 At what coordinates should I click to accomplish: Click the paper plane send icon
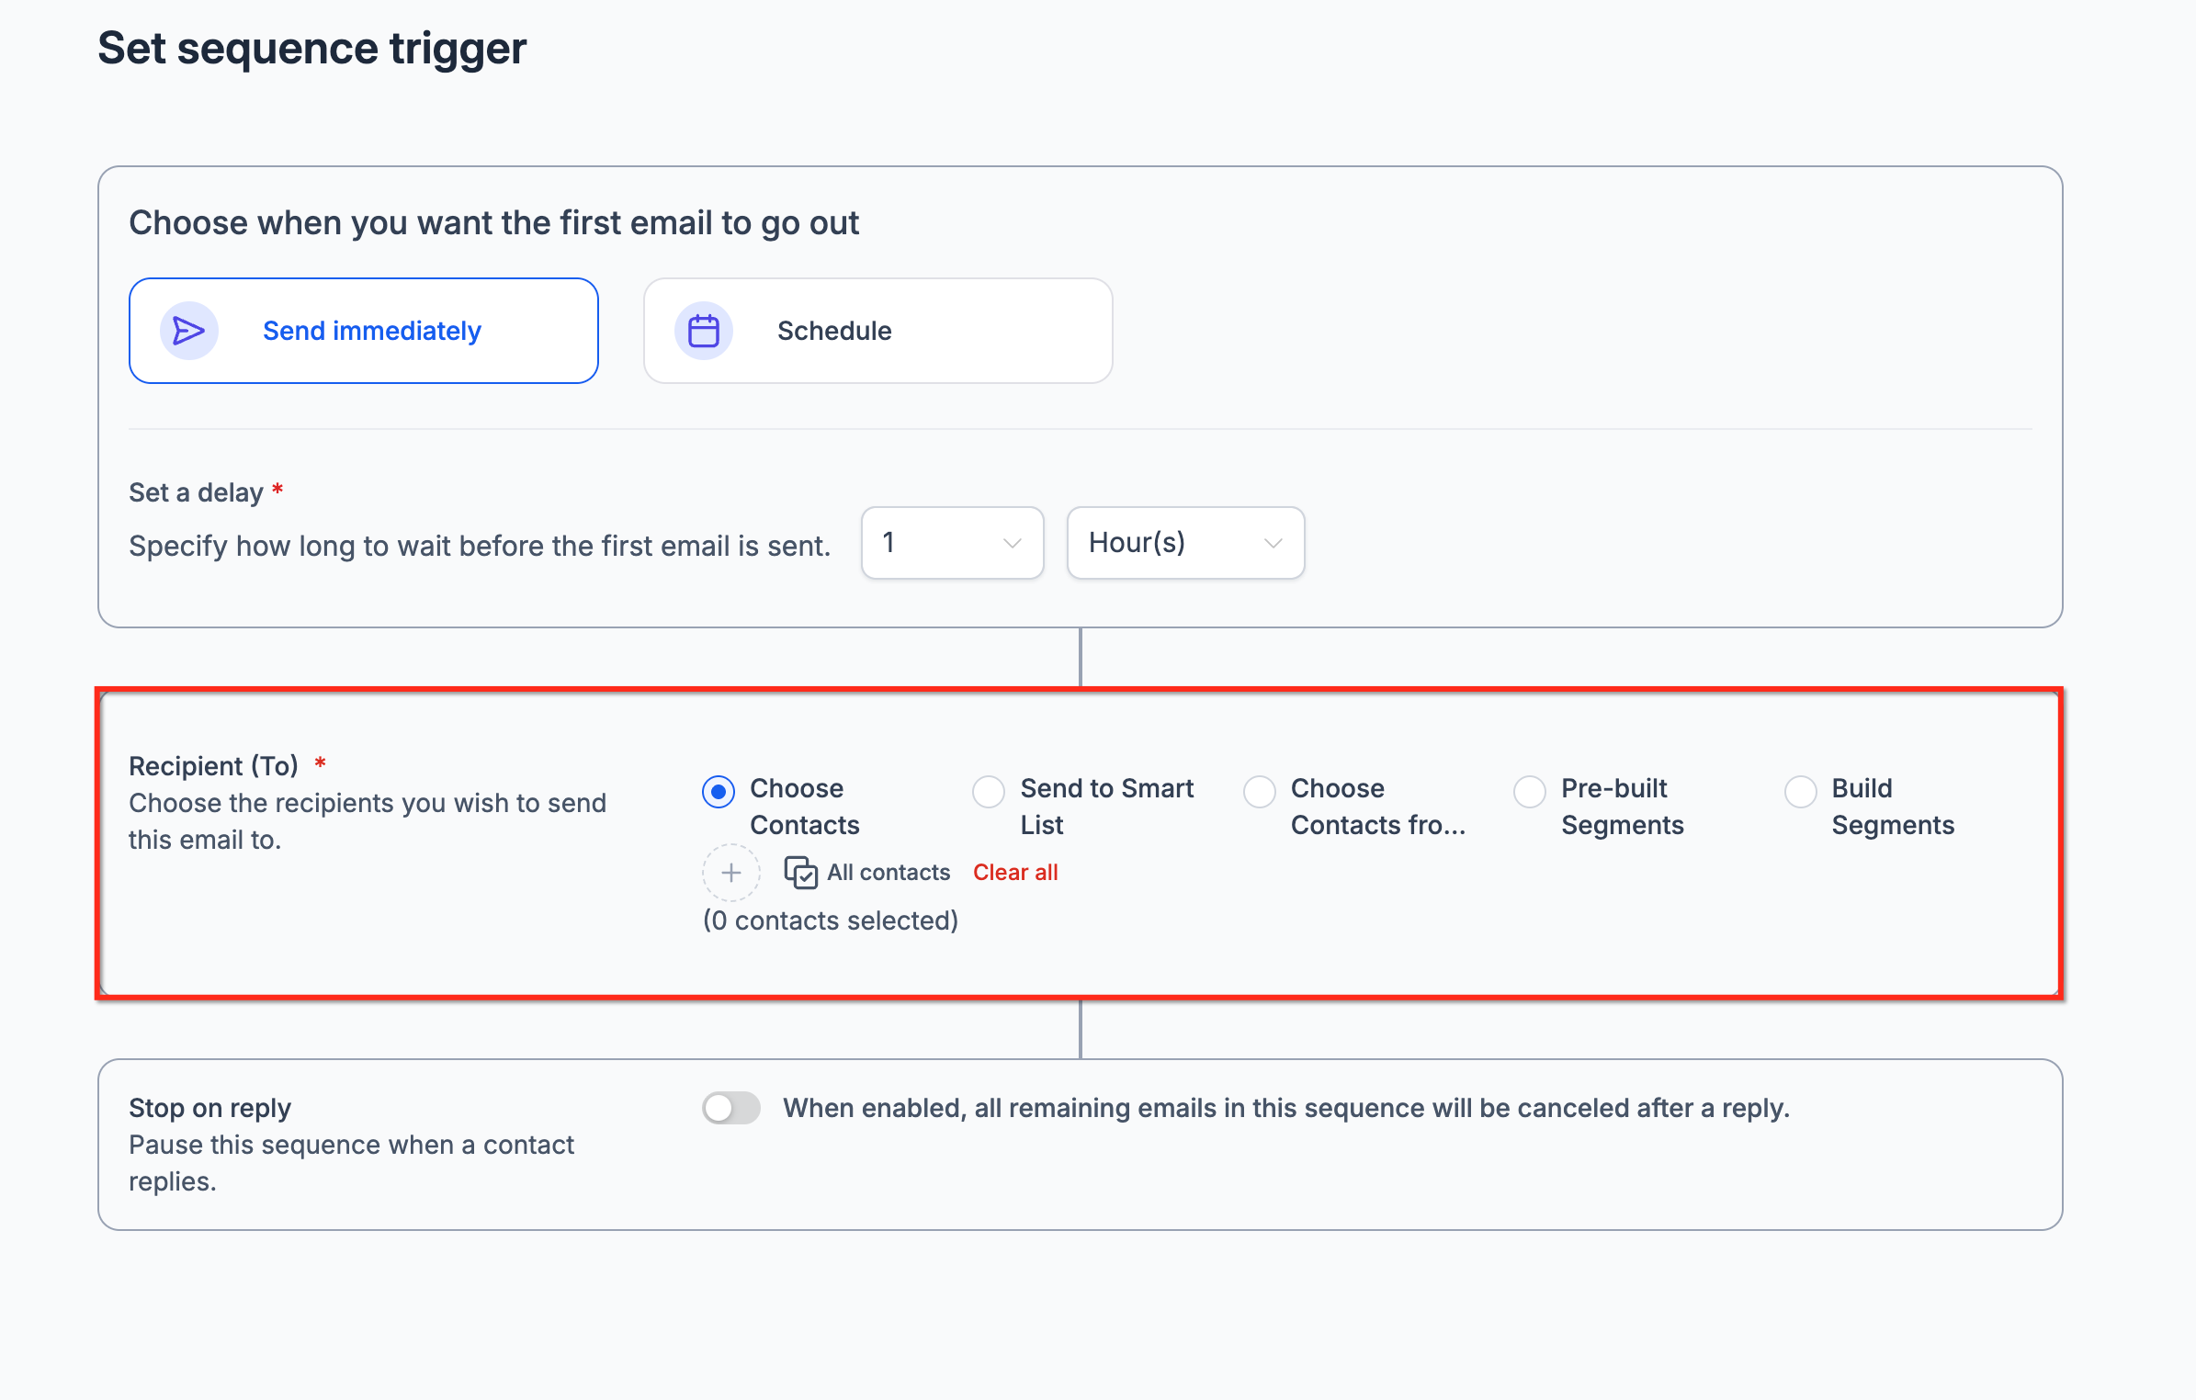tap(188, 331)
